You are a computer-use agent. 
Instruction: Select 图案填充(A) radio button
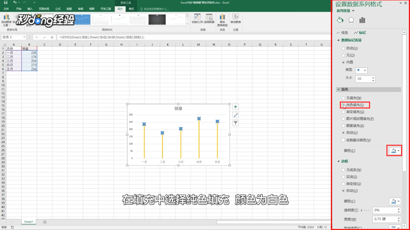point(343,126)
